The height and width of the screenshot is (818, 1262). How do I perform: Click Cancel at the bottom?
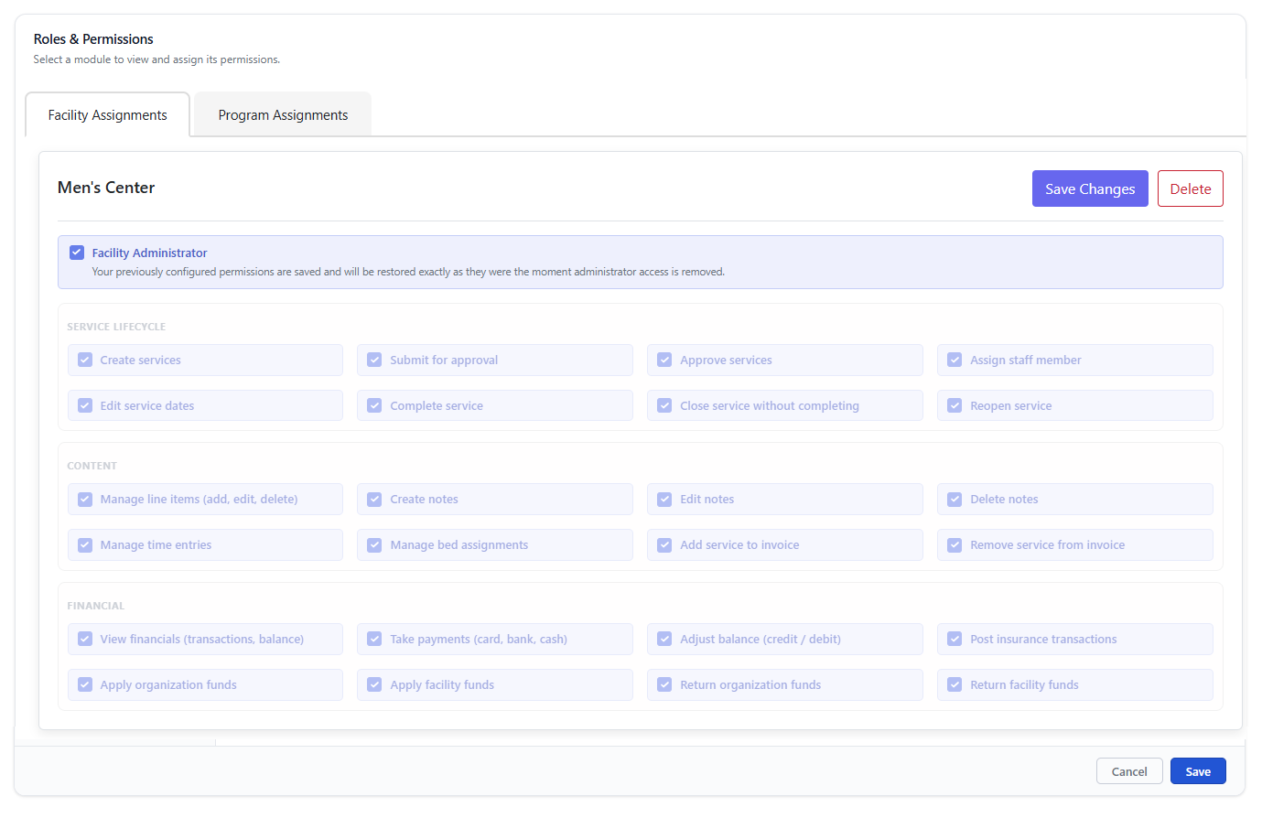(x=1129, y=771)
